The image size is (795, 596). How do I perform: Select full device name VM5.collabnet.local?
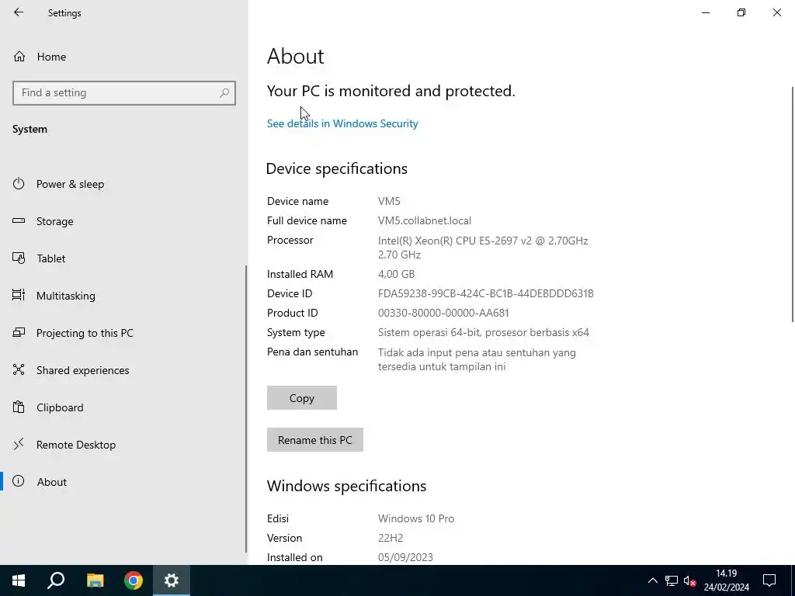425,221
